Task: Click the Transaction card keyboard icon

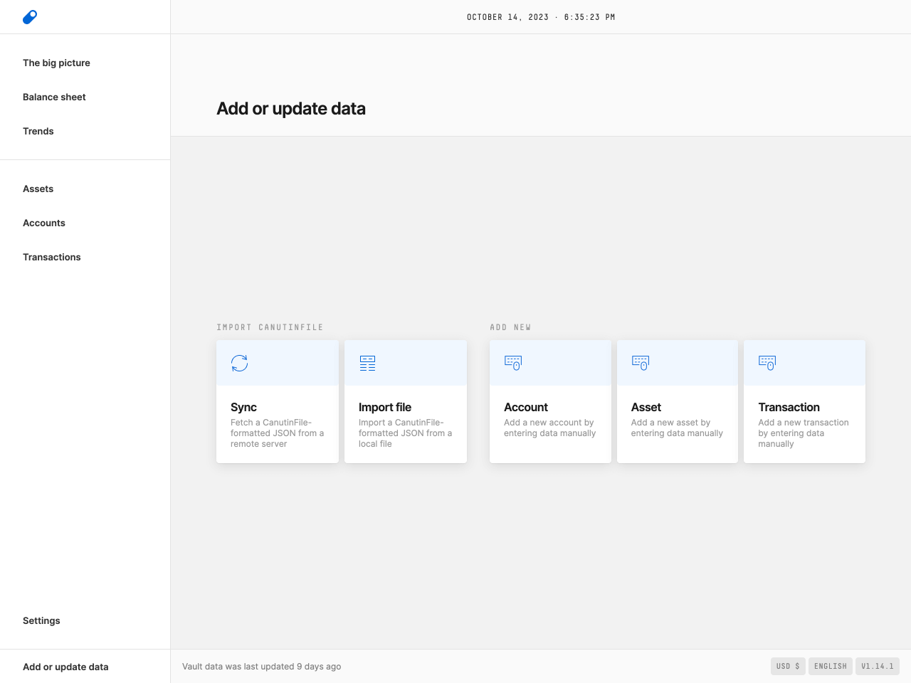Action: pyautogui.click(x=767, y=363)
